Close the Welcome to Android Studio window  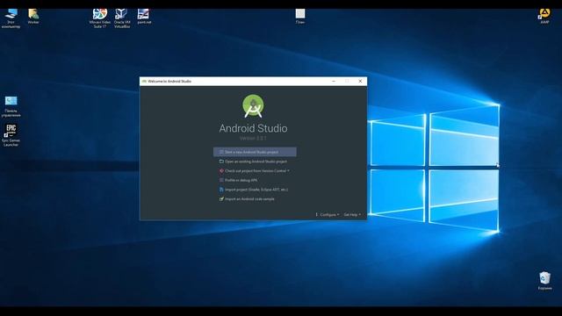pos(360,82)
